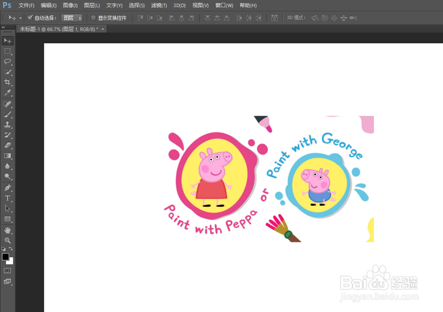
Task: Select the Eyedropper tool
Action: tap(8, 93)
